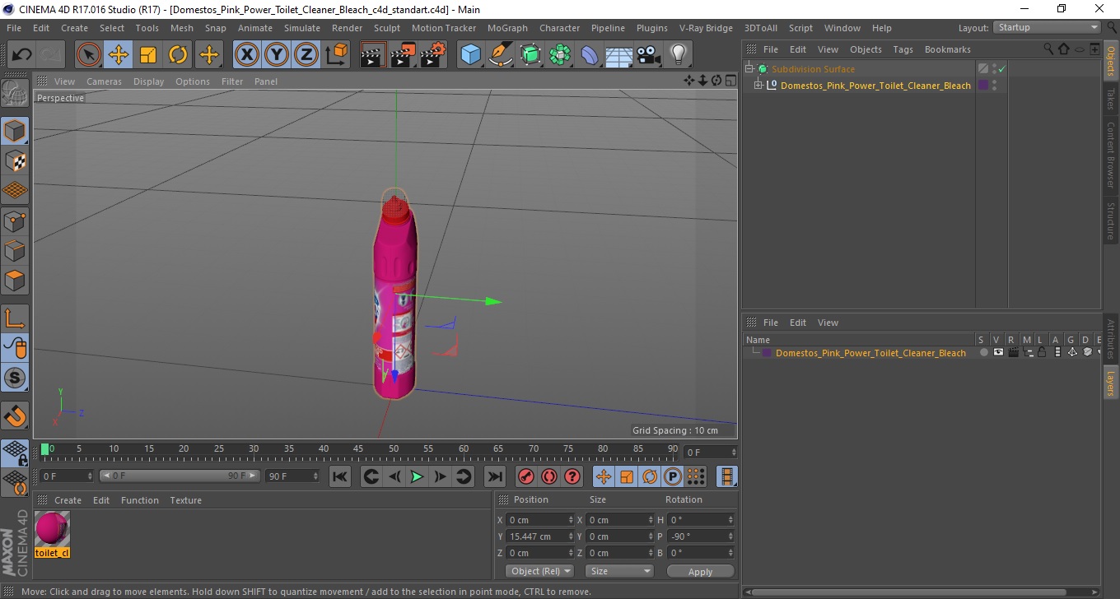Open the Simulate menu
This screenshot has height=599, width=1120.
tap(301, 27)
